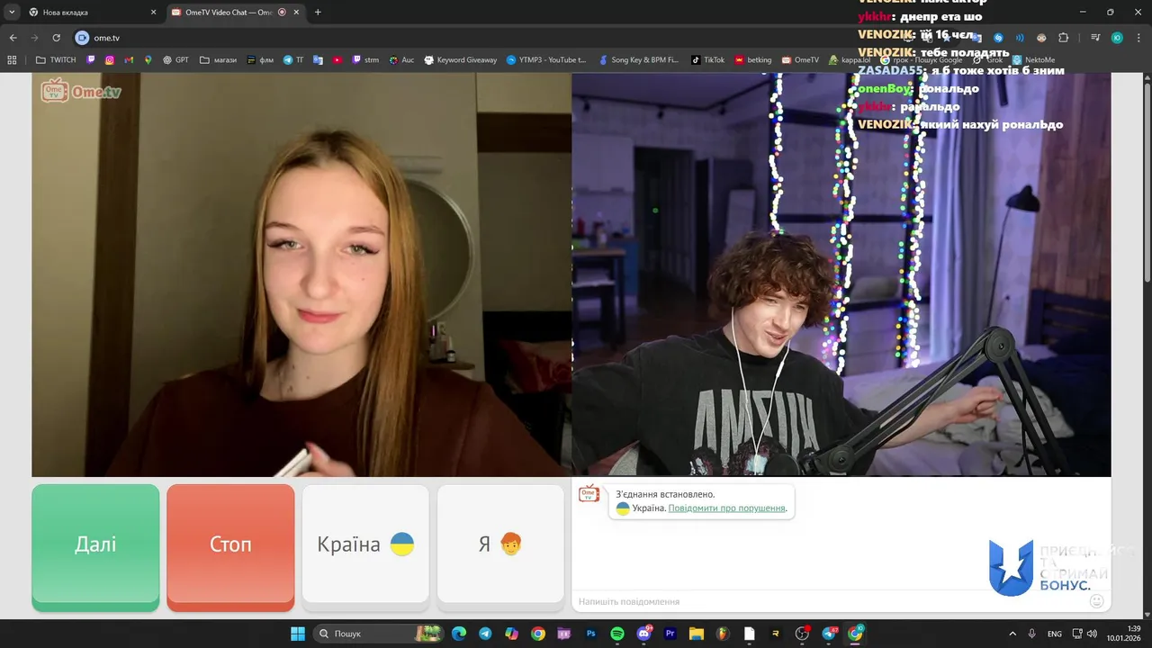The width and height of the screenshot is (1152, 648).
Task: Open Spotify from the taskbar
Action: (x=617, y=634)
